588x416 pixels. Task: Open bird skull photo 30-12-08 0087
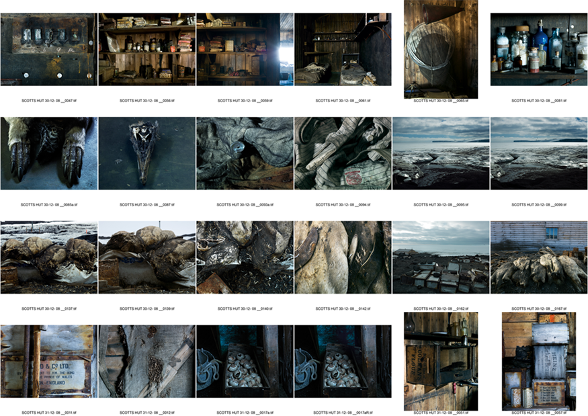147,153
